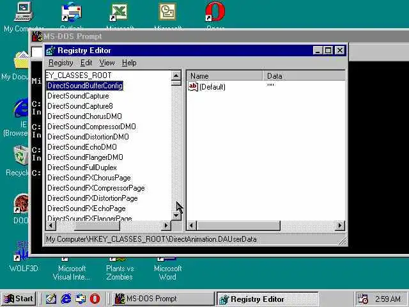Click the value pane scroll right arrow

pos(340,226)
